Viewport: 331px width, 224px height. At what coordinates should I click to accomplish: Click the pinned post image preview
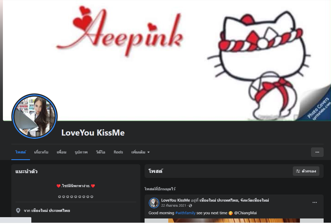point(234,221)
